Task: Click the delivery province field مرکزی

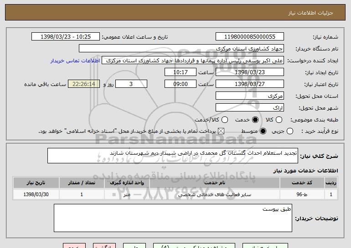Action: pyautogui.click(x=250, y=96)
